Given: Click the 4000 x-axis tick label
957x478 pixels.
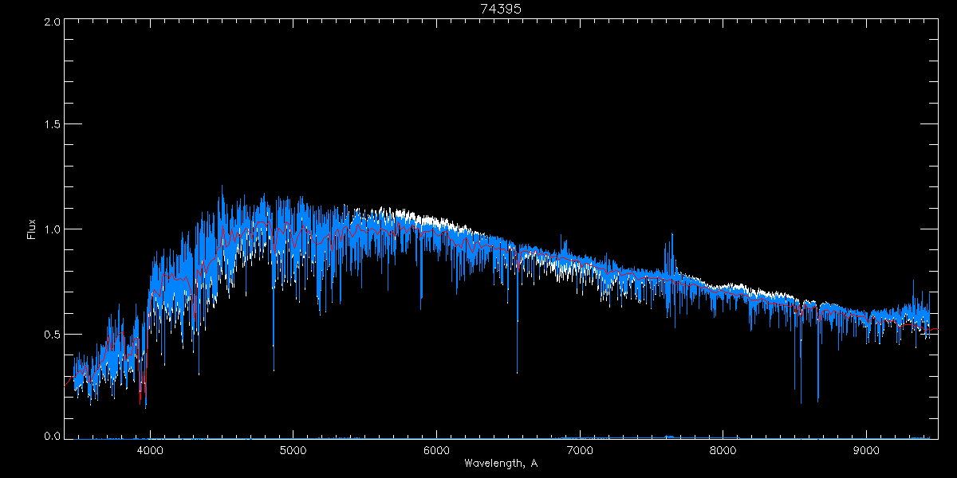Looking at the screenshot, I should [x=150, y=449].
